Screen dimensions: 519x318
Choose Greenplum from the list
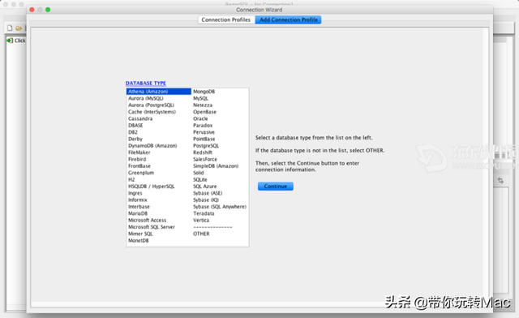point(141,173)
